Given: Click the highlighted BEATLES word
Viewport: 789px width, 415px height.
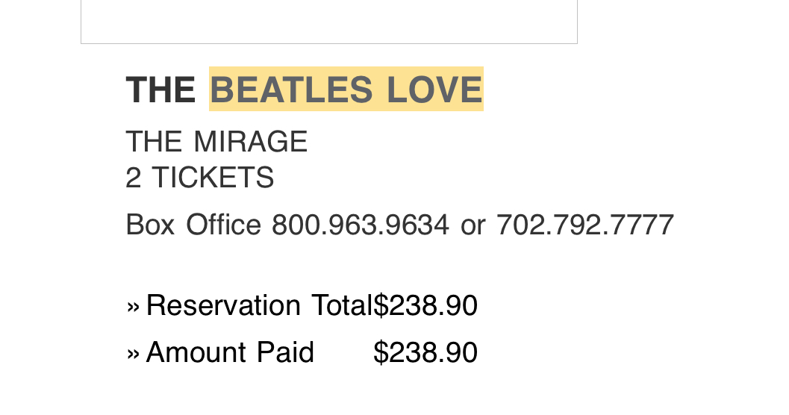Looking at the screenshot, I should tap(293, 90).
